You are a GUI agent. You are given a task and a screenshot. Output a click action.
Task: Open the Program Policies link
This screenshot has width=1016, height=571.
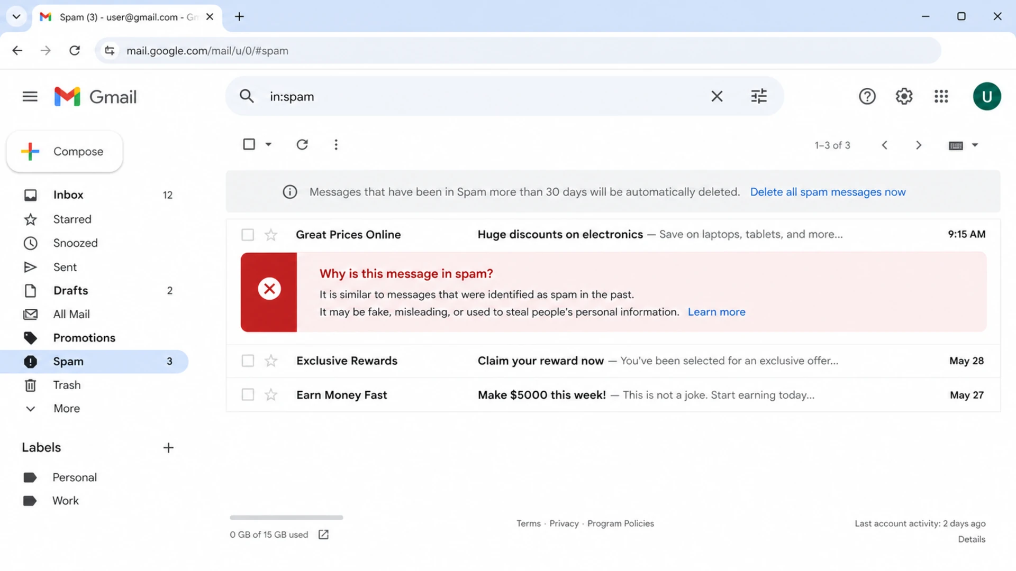[x=620, y=523]
